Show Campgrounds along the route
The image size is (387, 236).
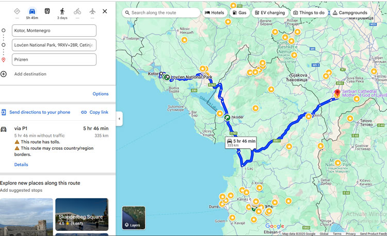pyautogui.click(x=350, y=12)
